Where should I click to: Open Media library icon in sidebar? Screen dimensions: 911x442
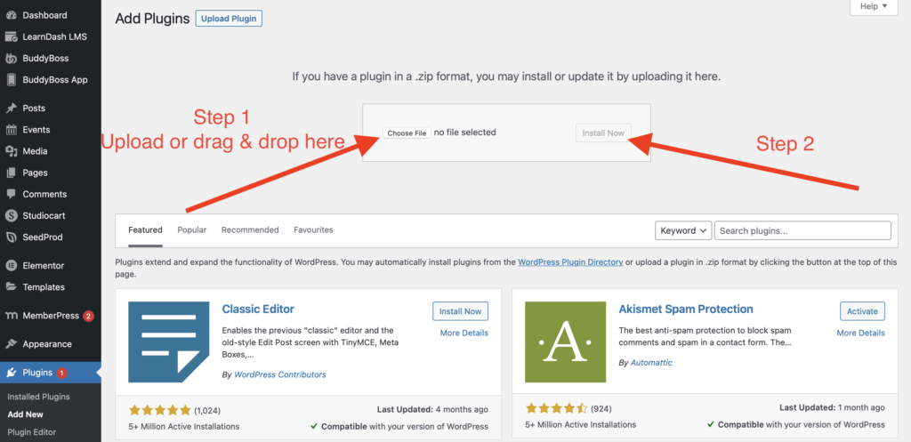click(x=11, y=151)
